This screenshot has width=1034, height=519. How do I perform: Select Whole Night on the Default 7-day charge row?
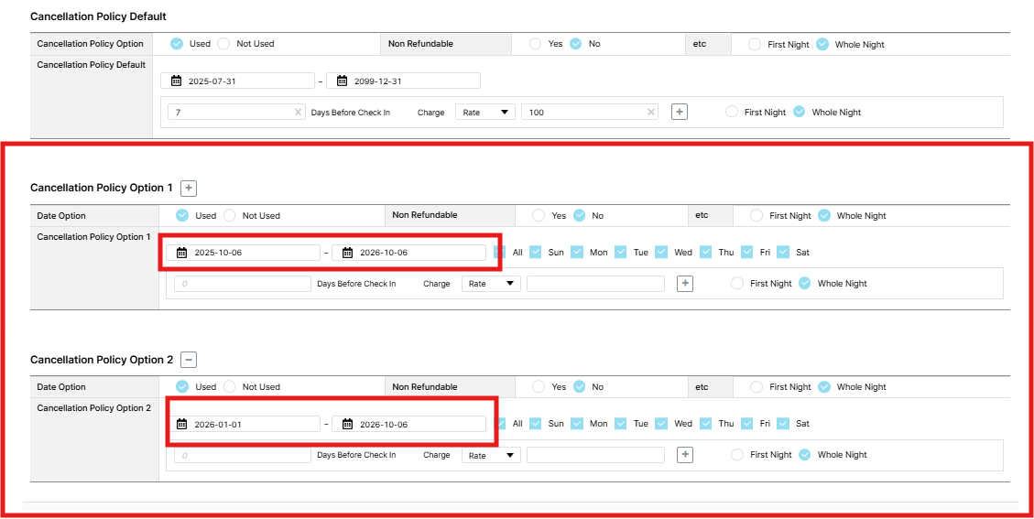click(800, 112)
